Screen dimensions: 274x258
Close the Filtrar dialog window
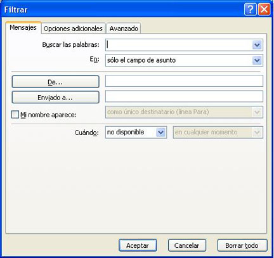point(264,10)
